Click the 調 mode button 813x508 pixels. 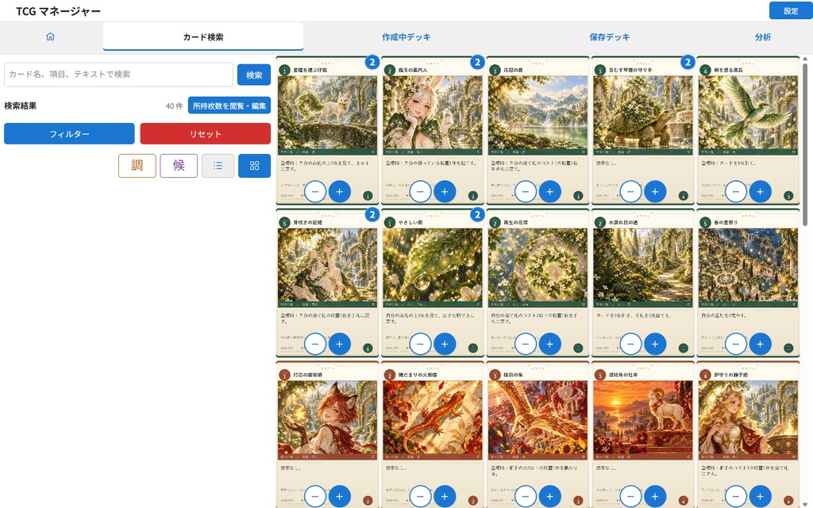tap(137, 166)
